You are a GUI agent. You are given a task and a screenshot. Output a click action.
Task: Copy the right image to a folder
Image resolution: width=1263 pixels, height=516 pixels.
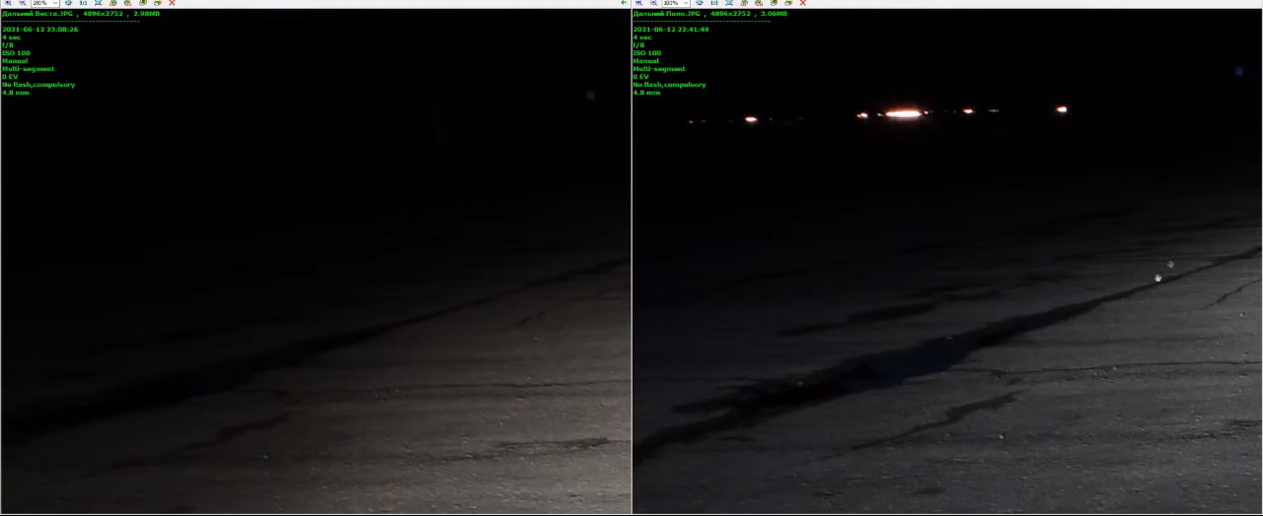(774, 3)
